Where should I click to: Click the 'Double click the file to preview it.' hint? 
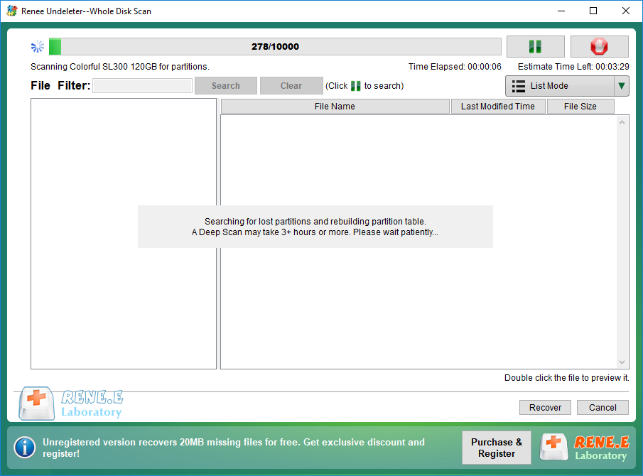(567, 377)
